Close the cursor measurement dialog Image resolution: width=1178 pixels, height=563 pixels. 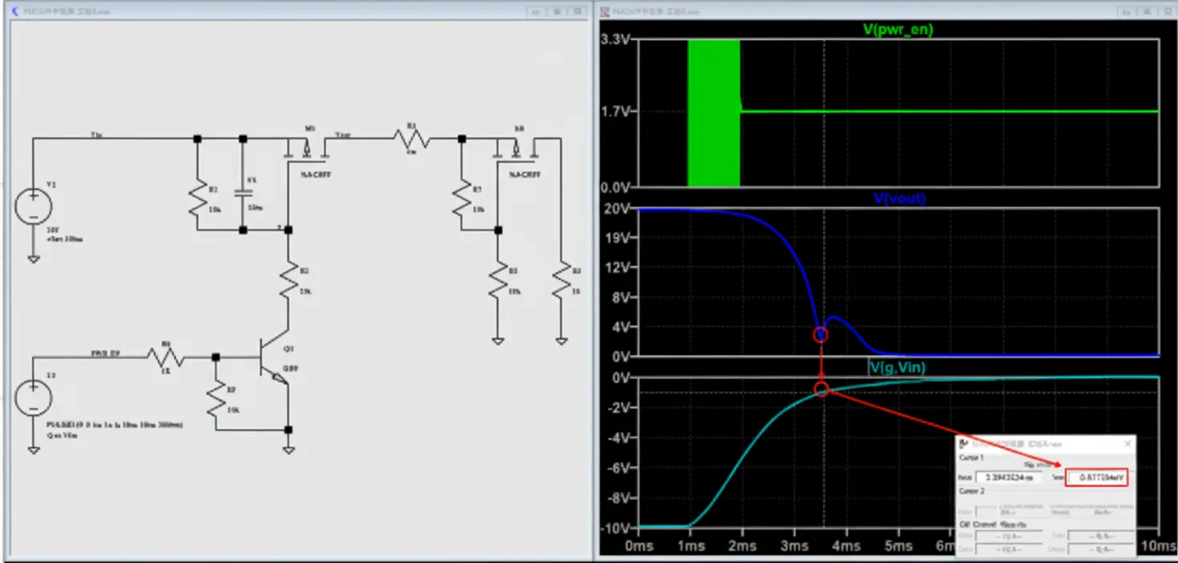click(1127, 442)
